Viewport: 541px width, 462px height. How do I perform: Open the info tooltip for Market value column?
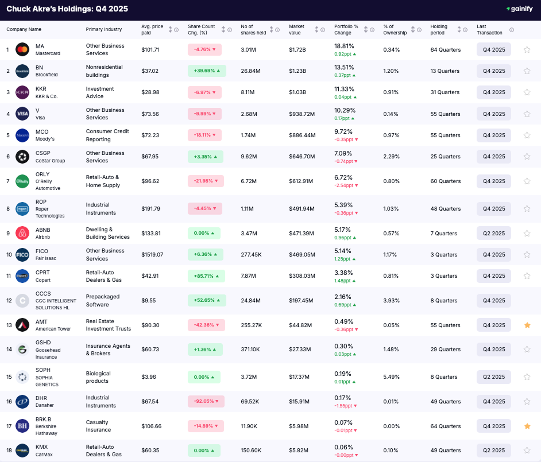tap(322, 29)
